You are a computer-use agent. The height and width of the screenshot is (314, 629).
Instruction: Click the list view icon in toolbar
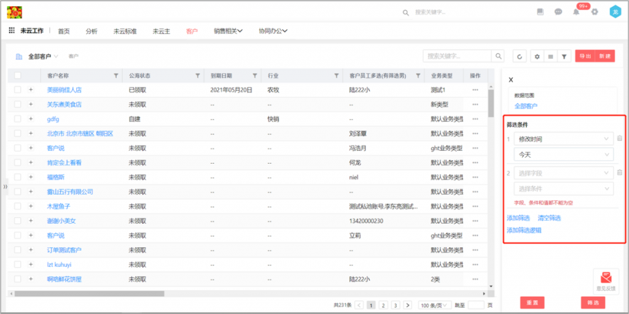(550, 56)
